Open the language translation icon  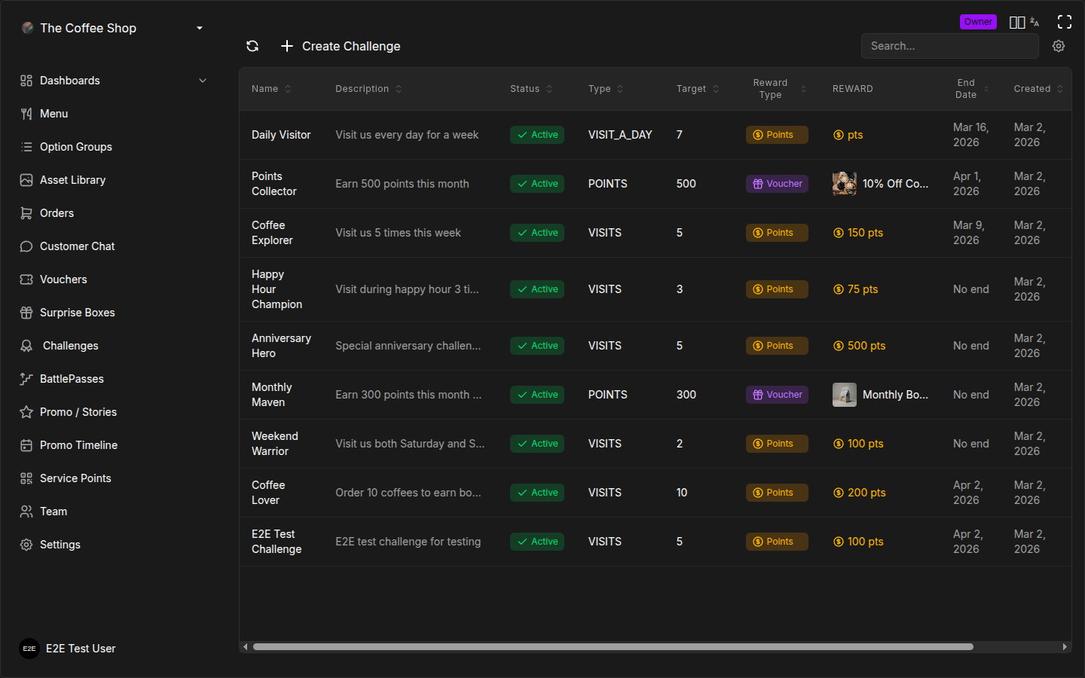pyautogui.click(x=1035, y=23)
